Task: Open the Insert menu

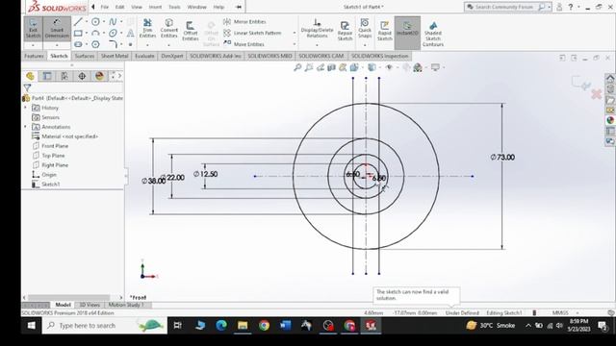Action: 155,7
